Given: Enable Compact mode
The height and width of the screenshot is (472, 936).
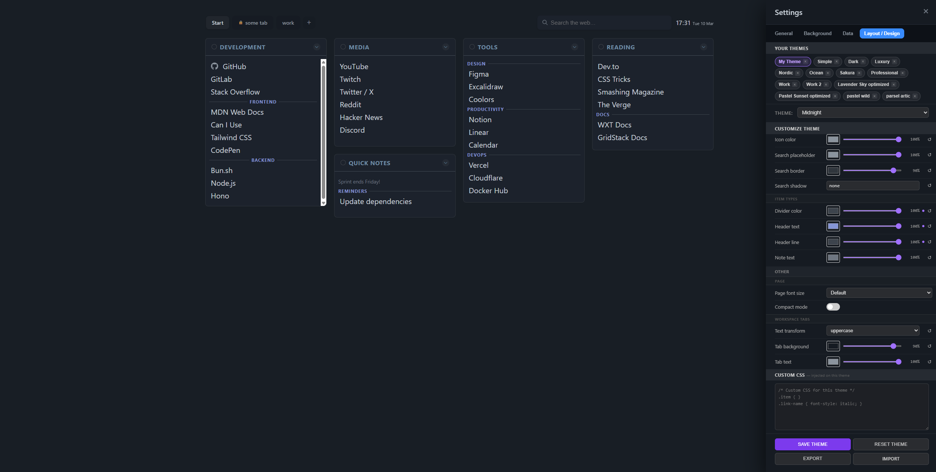Looking at the screenshot, I should 833,306.
